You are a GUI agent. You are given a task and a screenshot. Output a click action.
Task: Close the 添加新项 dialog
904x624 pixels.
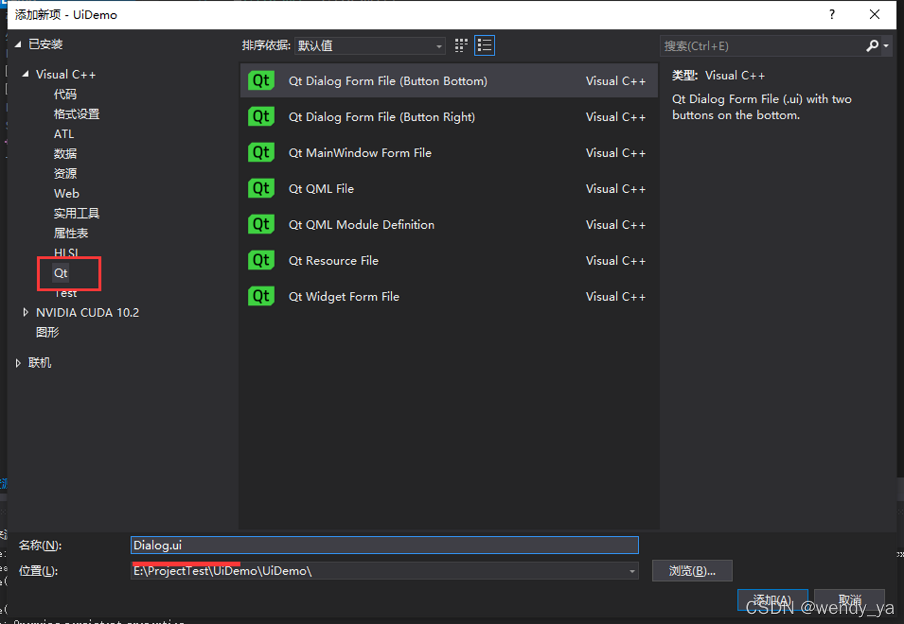874,14
